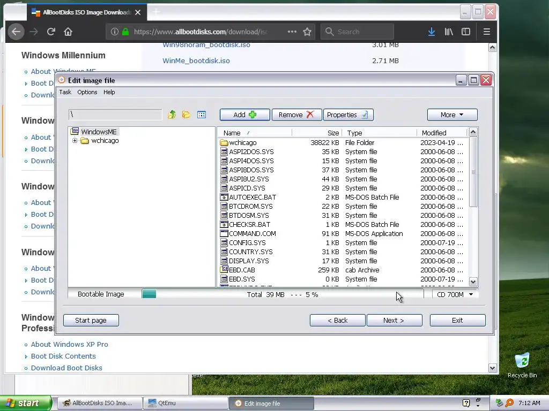Open Firefox library icon

tap(449, 32)
